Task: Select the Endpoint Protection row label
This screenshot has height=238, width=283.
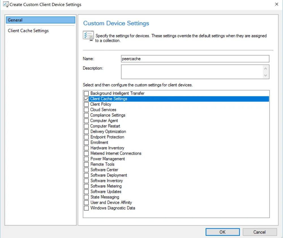Action: 107,137
